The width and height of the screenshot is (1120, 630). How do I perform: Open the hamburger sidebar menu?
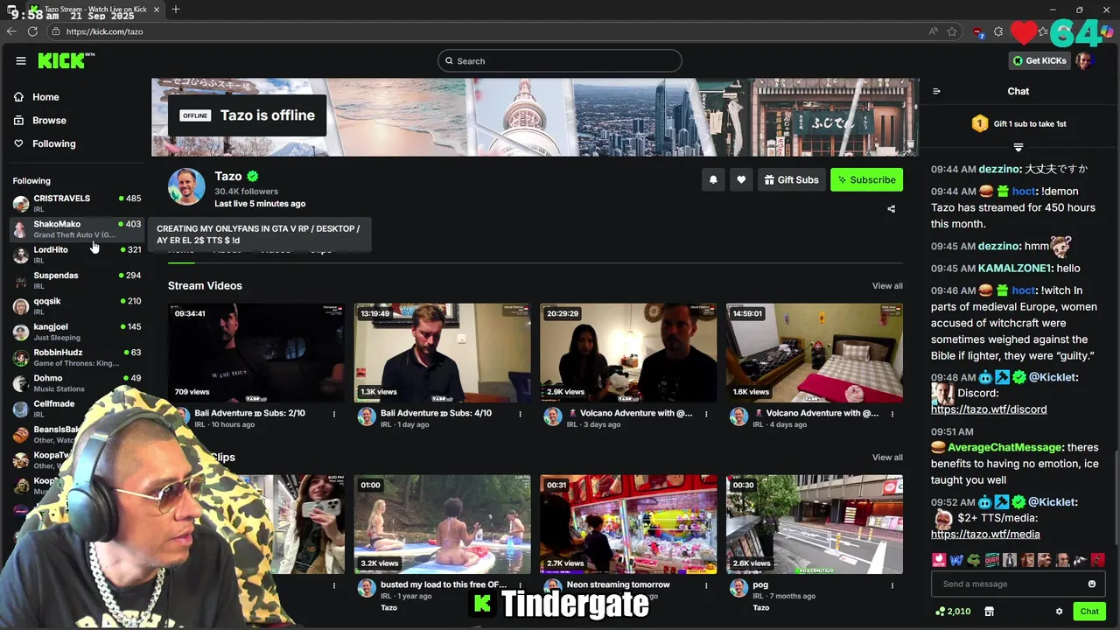click(x=21, y=60)
